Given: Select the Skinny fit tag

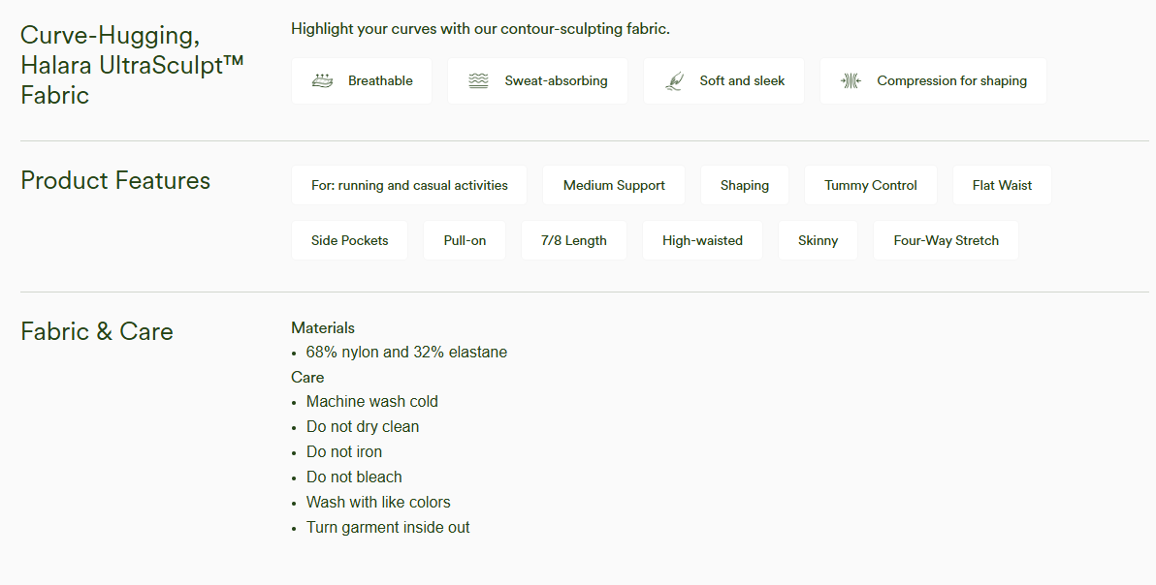Looking at the screenshot, I should (x=818, y=240).
